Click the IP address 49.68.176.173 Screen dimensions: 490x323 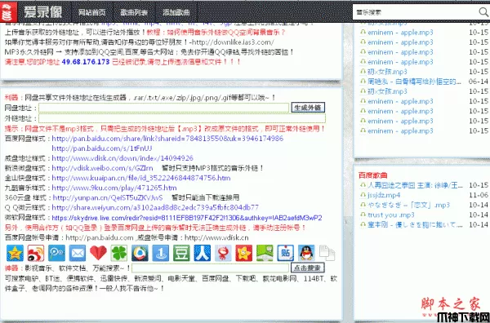coord(86,62)
